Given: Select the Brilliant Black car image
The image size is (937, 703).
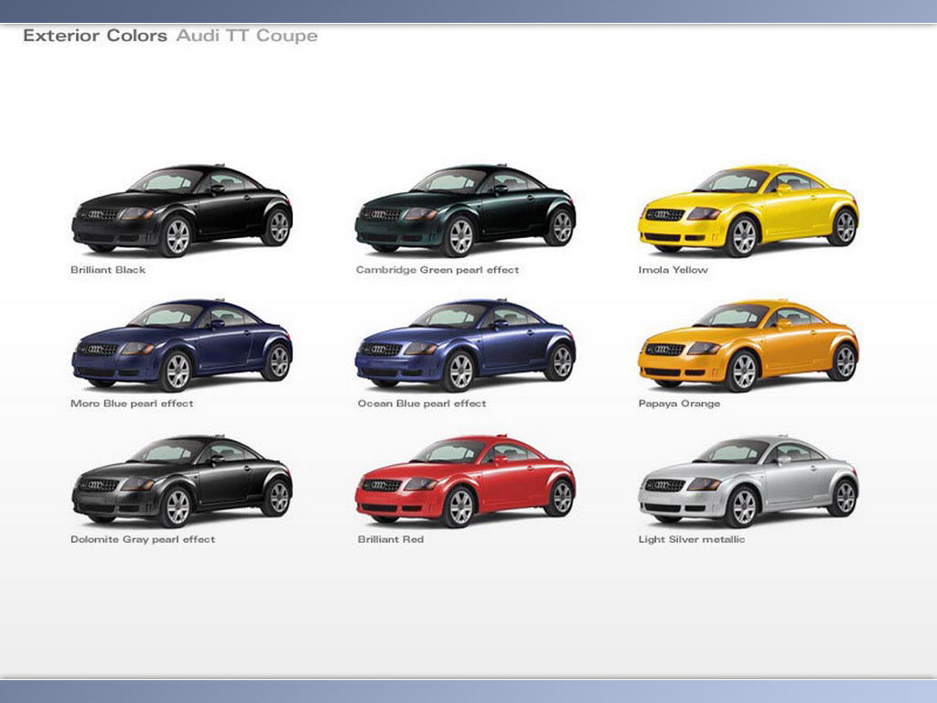Looking at the screenshot, I should [182, 211].
